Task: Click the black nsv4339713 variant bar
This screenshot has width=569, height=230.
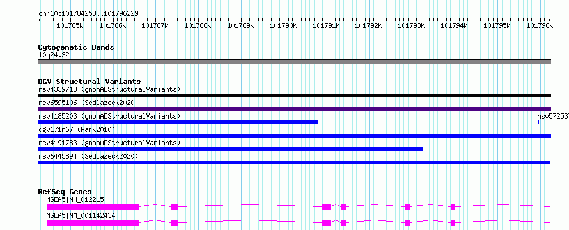Action: pos(295,96)
